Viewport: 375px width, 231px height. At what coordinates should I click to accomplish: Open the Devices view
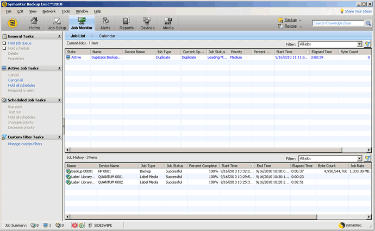147,23
